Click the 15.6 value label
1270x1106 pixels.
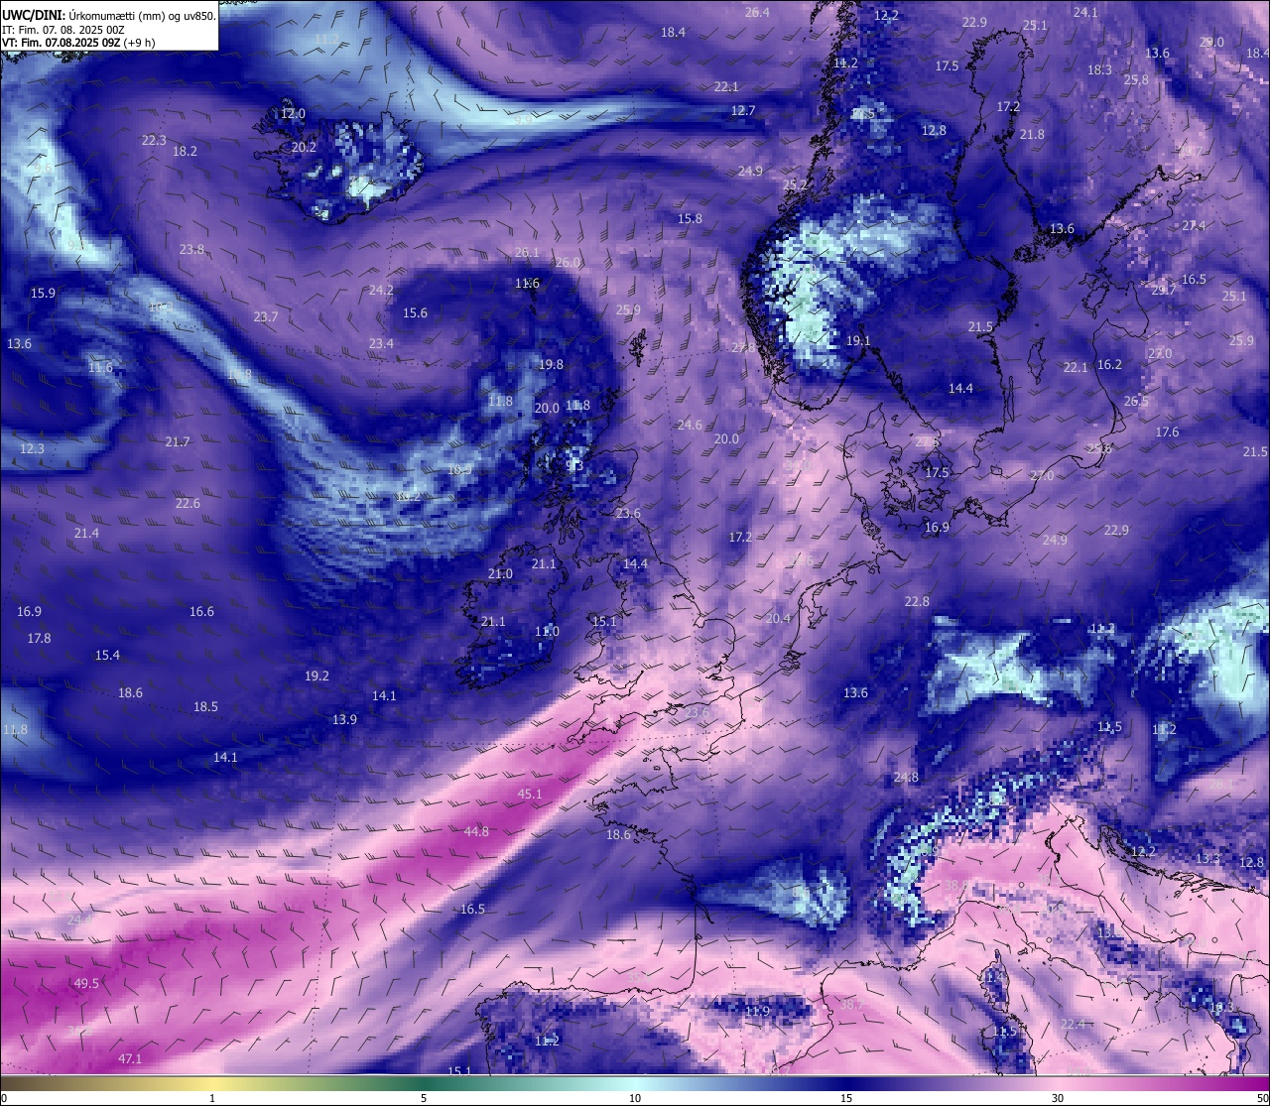(415, 312)
